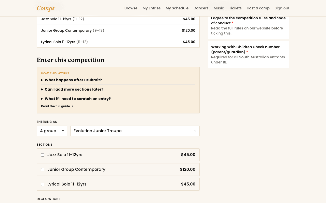Tick the Lyrical Solo 11-12yrs checkbox
Viewport: 326px width, 203px height.
tap(43, 184)
